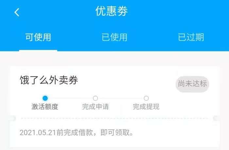Image resolution: width=229 pixels, height=150 pixels.
Task: Click the coupon card's right notch cutout
Action: click(x=217, y=118)
